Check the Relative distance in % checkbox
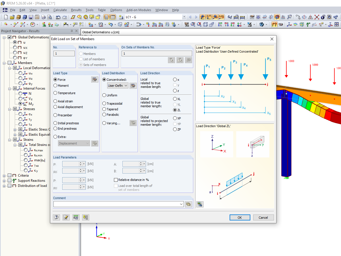 tap(116, 179)
